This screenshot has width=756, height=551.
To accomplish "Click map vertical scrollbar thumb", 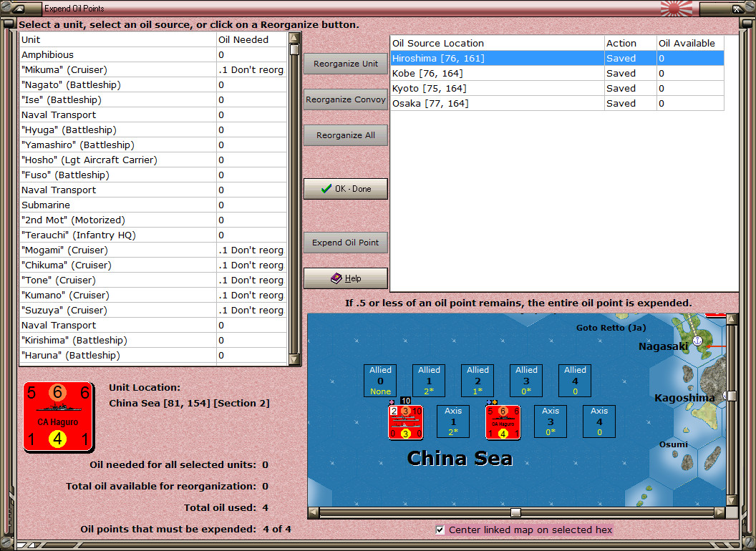I will [x=732, y=396].
